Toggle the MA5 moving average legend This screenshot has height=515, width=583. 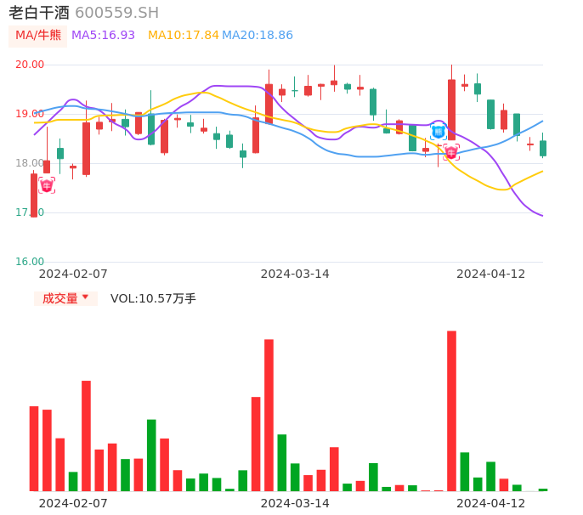coord(103,36)
